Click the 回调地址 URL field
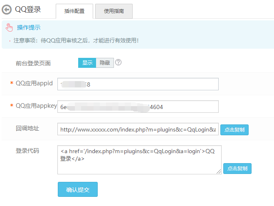The image size is (274, 206). [x=138, y=129]
